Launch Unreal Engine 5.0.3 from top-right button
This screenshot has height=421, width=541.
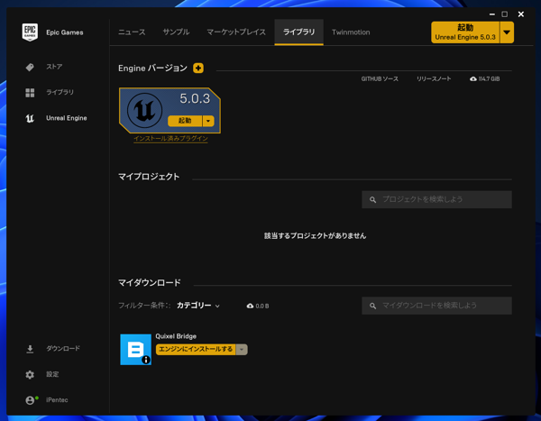(x=465, y=32)
